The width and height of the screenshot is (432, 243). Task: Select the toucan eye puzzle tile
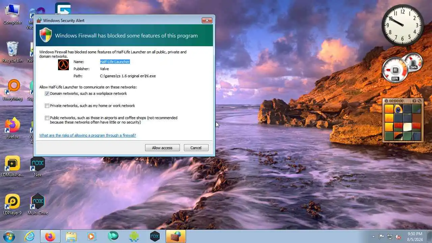[398, 109]
